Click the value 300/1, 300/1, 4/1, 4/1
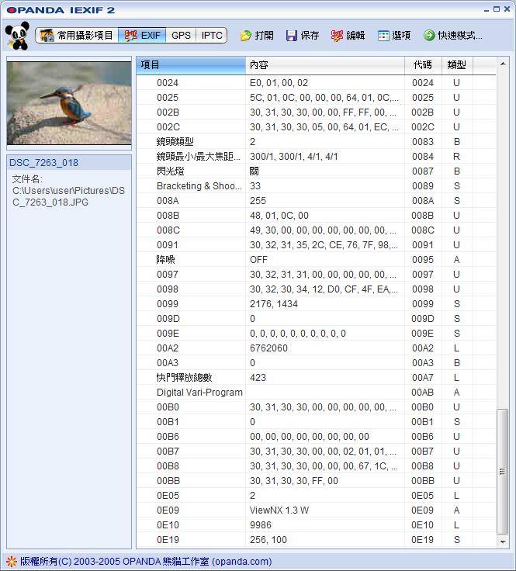Screen dimensions: 516x571 pyautogui.click(x=294, y=157)
